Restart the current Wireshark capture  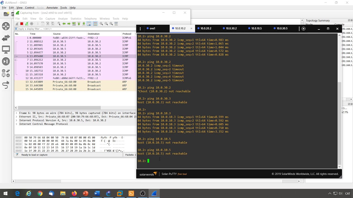(x=26, y=24)
